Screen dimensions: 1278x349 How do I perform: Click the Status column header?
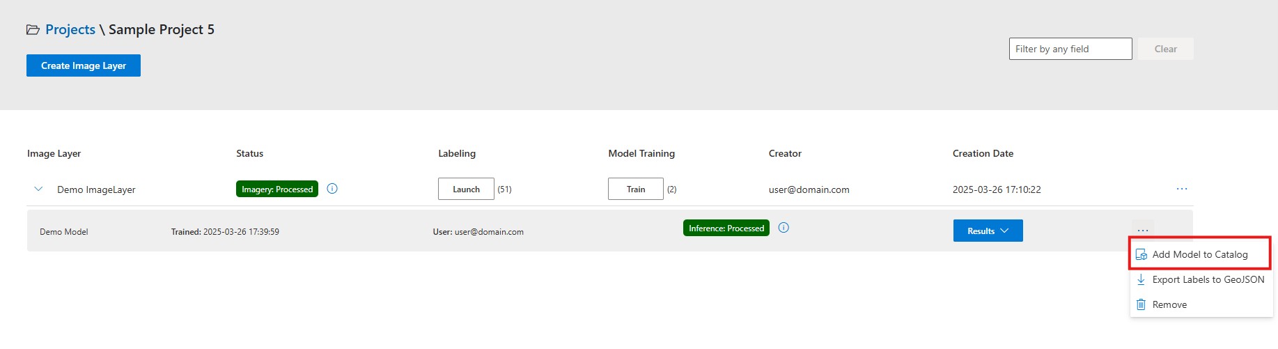click(x=250, y=153)
